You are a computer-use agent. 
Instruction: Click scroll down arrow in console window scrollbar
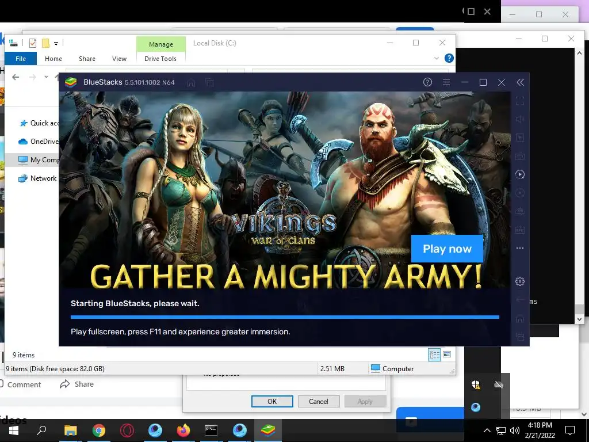point(580,319)
